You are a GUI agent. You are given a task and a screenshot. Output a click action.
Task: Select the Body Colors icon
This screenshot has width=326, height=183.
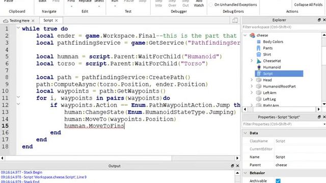pos(259,42)
